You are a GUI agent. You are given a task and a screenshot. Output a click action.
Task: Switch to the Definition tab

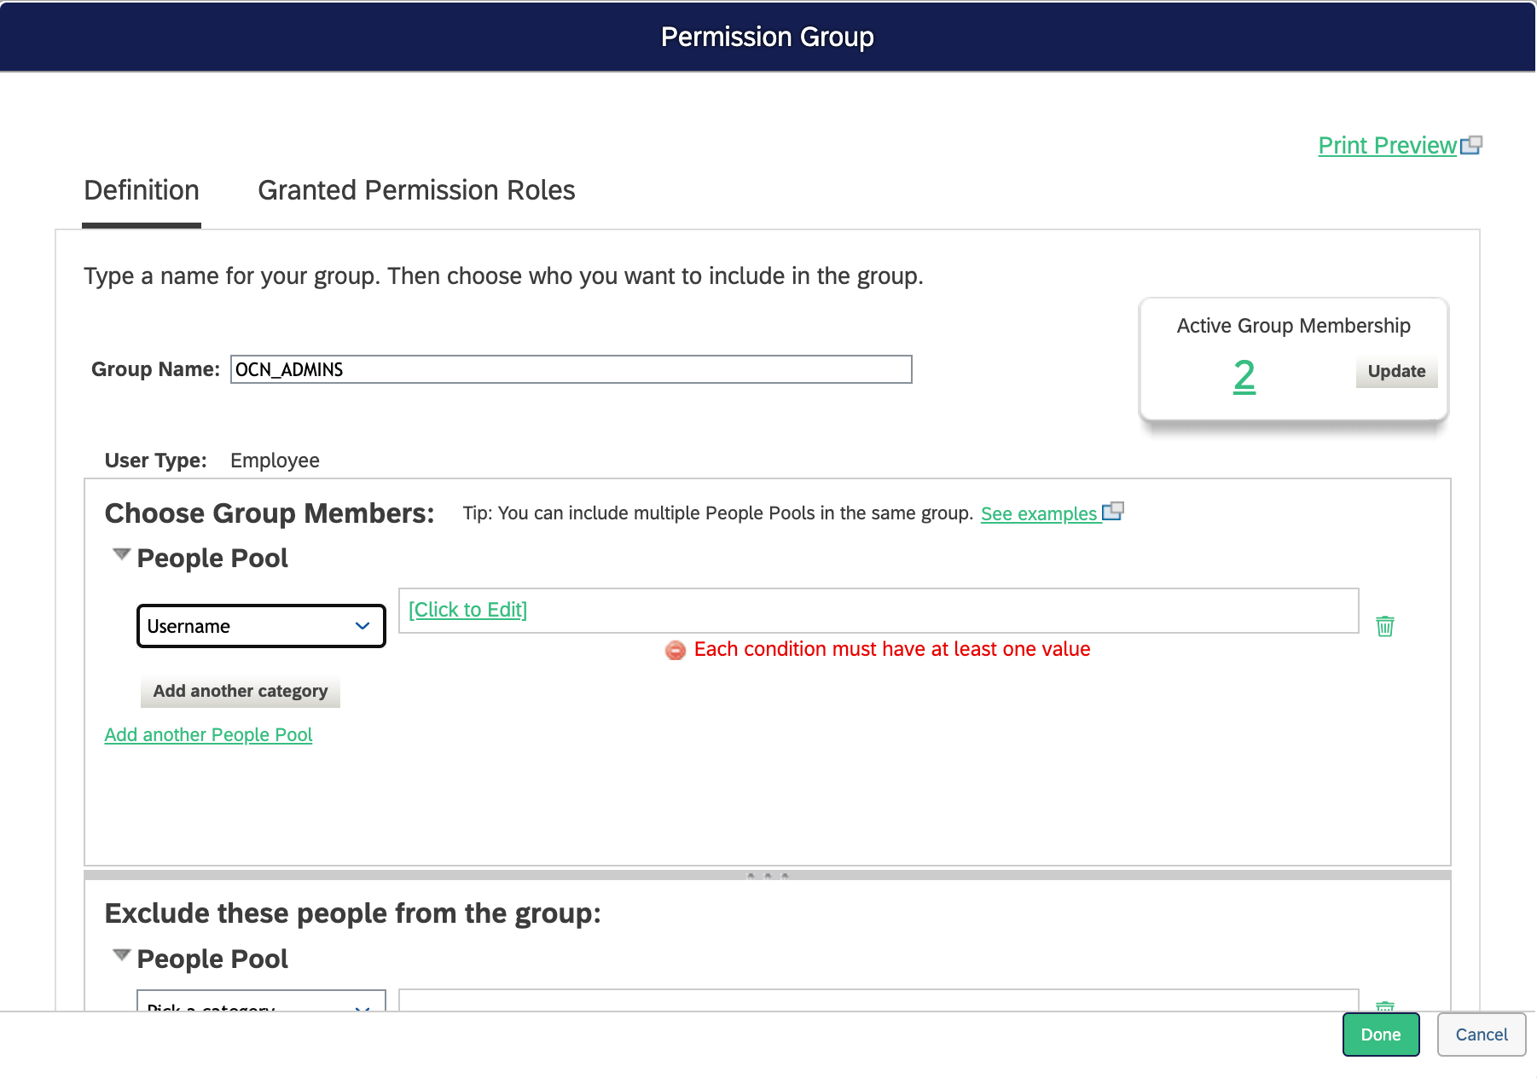tap(142, 190)
